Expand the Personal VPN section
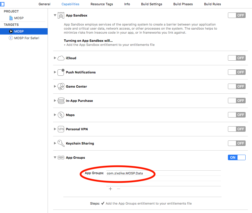This screenshot has height=213, width=252. pos(55,129)
